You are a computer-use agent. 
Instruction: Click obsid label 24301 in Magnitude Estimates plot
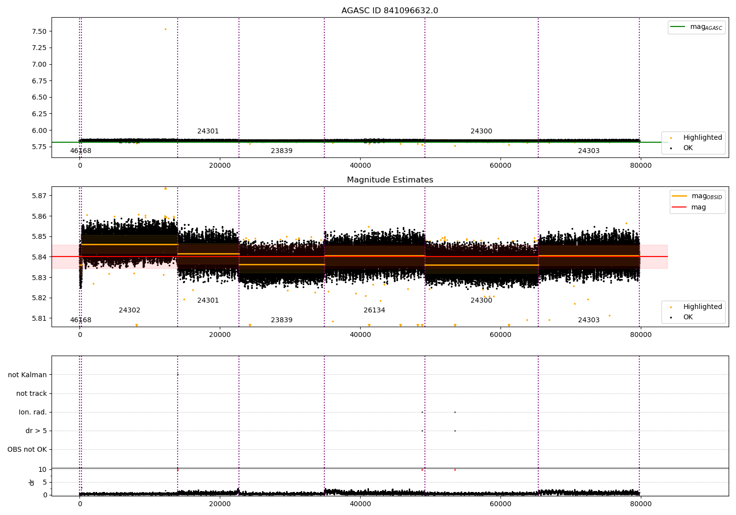(x=208, y=301)
